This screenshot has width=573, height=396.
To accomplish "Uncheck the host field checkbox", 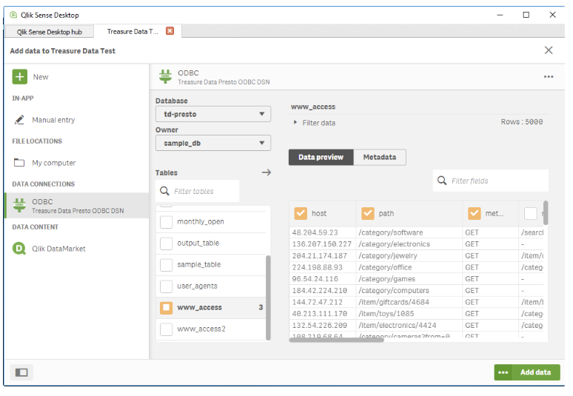I will point(301,213).
